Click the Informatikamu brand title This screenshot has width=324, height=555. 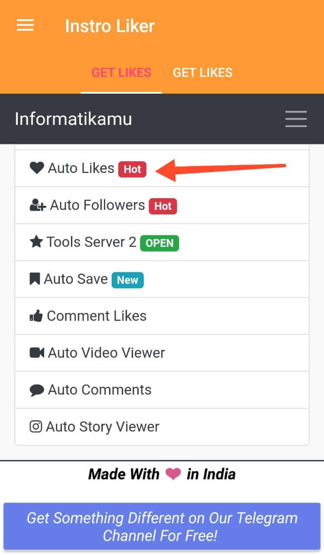(73, 119)
